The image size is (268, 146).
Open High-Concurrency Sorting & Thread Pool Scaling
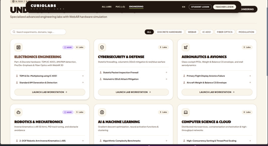tap(217, 141)
